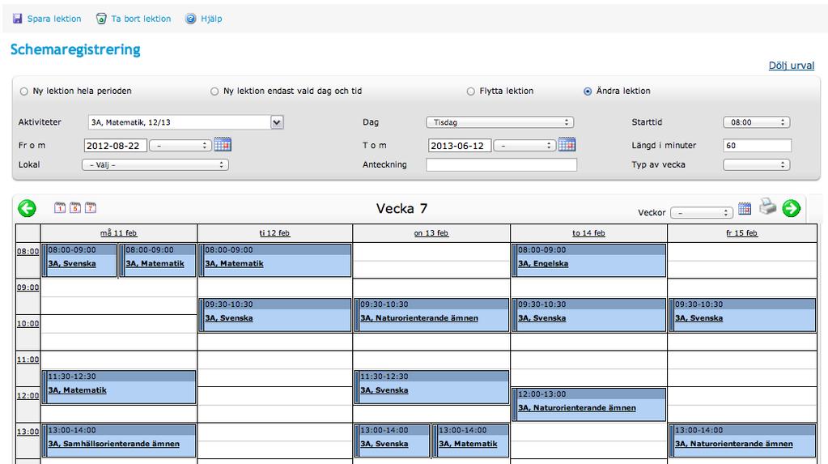This screenshot has height=464, width=828.
Task: Open the calendar picker next to From date
Action: (x=223, y=144)
